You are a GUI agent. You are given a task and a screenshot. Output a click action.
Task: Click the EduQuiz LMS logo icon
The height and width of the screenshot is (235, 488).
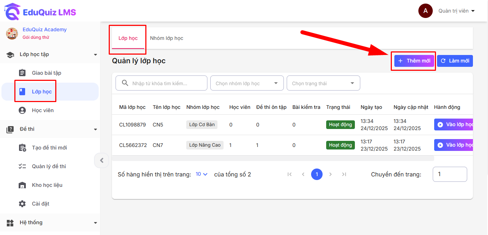pos(12,12)
